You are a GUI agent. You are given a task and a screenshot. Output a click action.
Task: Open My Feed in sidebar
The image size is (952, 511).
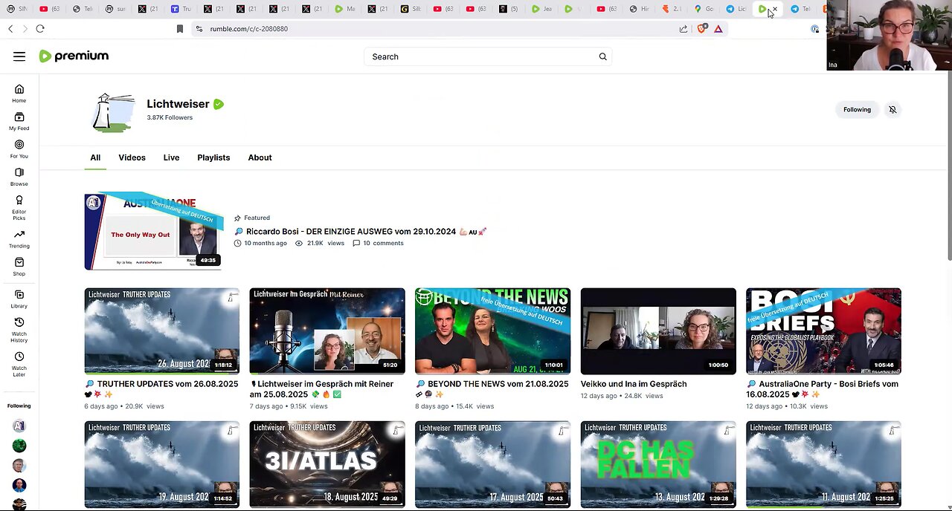(19, 121)
